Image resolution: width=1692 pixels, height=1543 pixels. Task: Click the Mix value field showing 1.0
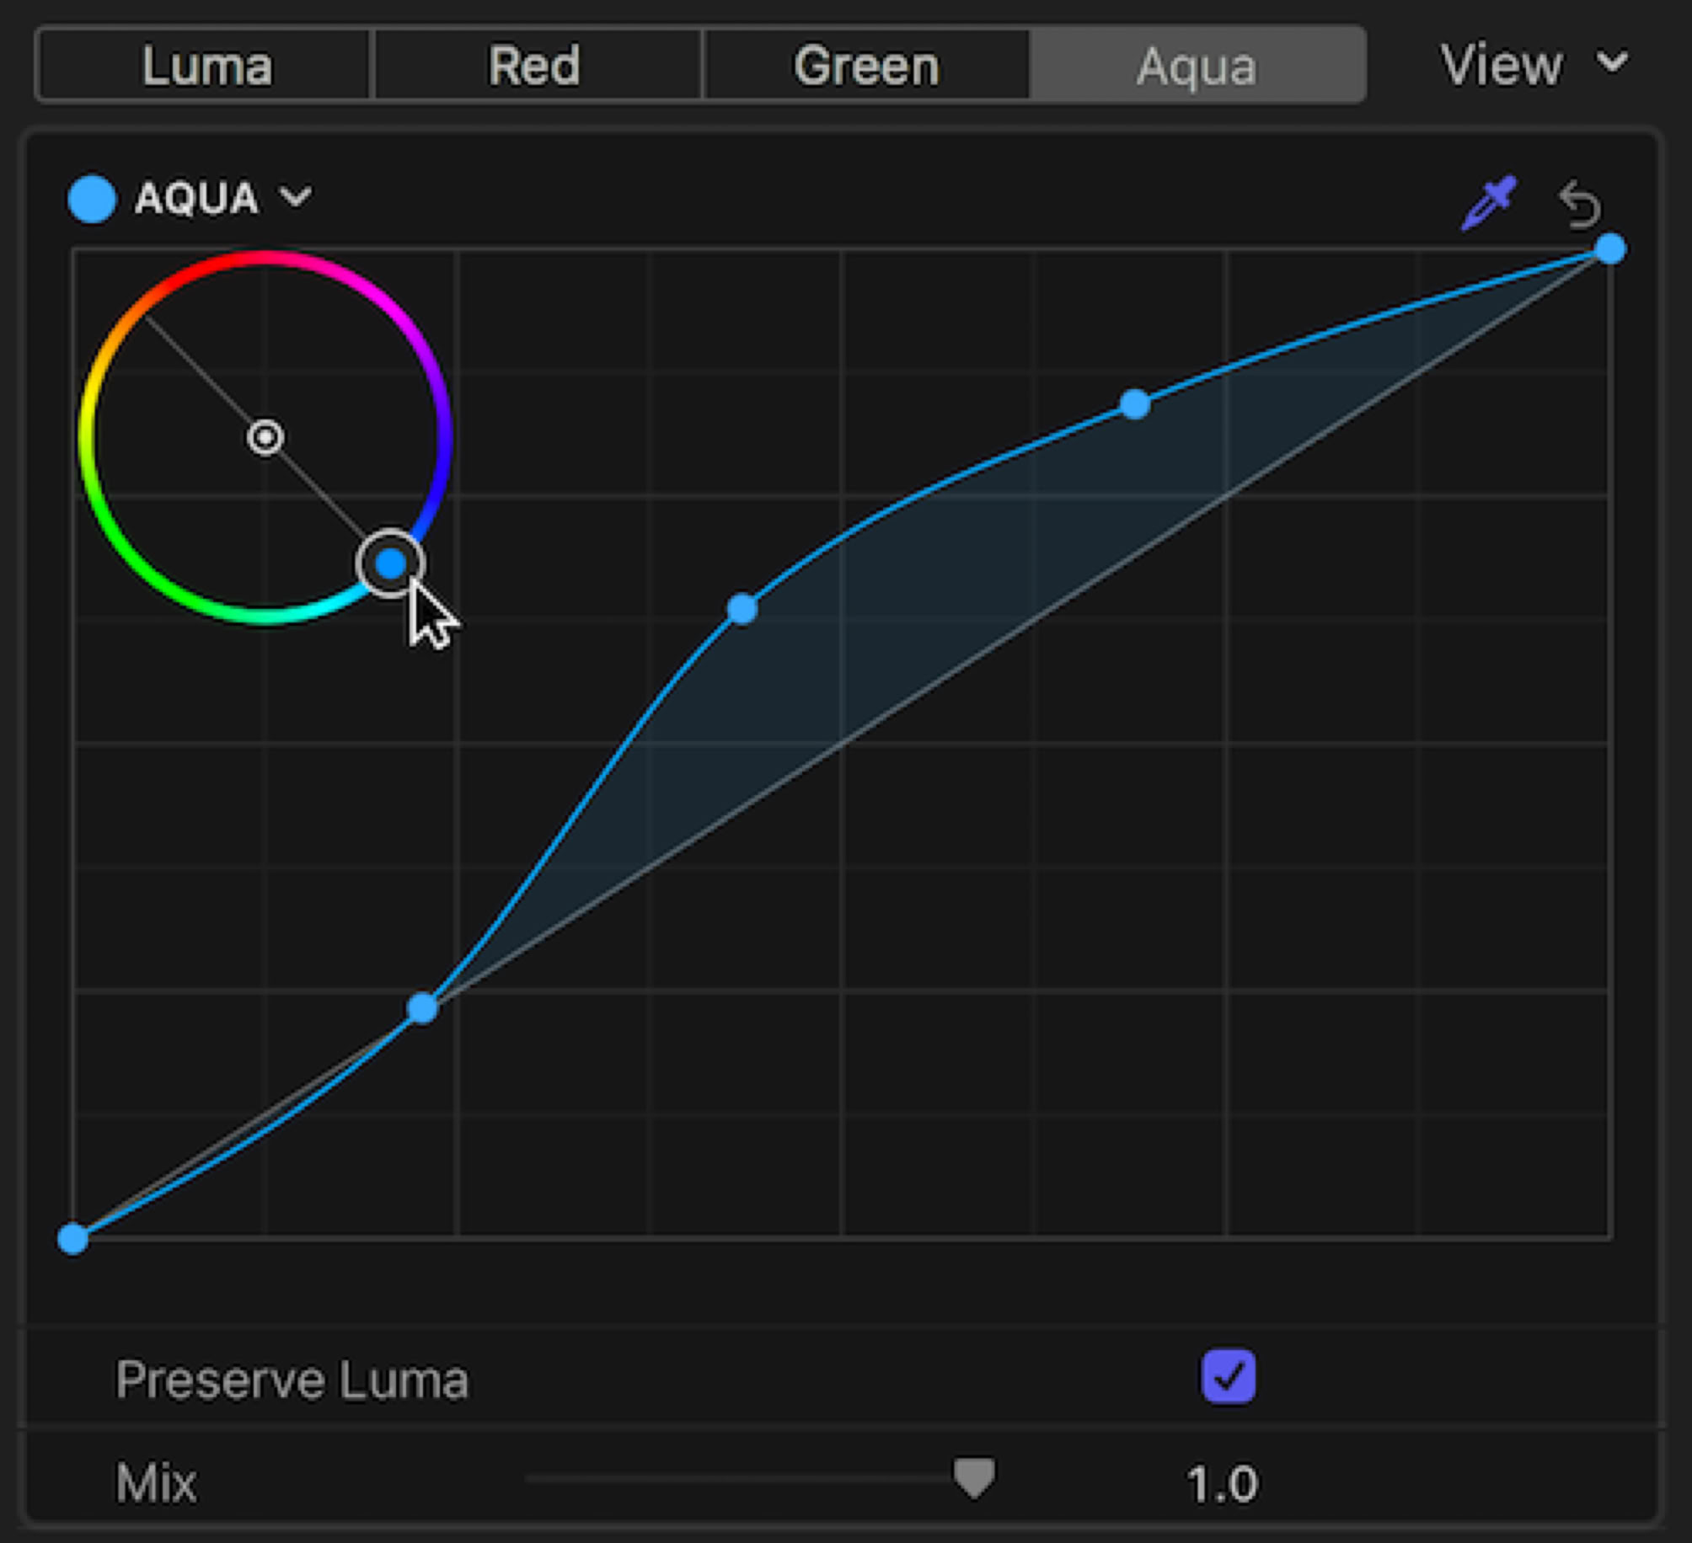[x=1222, y=1483]
